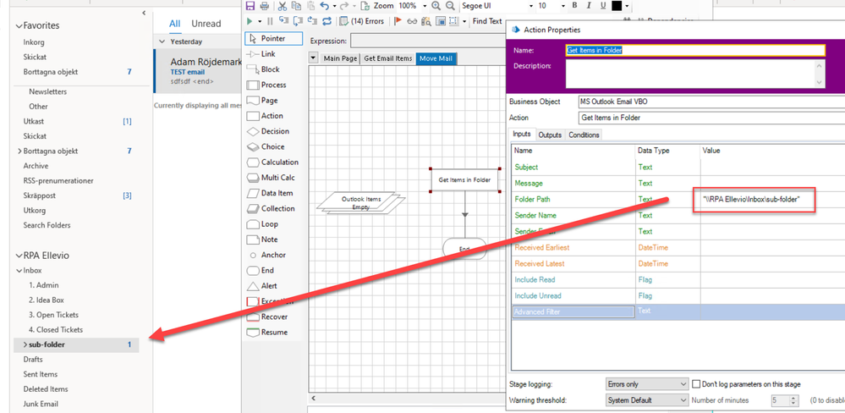Check Don't log parameters on this stage
Screen dimensions: 845x413
coord(697,384)
